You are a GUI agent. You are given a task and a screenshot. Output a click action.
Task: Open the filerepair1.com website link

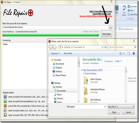pyautogui.click(x=101, y=11)
